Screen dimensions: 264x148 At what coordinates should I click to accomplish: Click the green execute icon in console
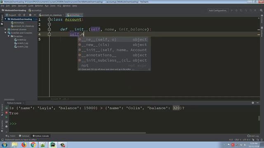(7, 117)
